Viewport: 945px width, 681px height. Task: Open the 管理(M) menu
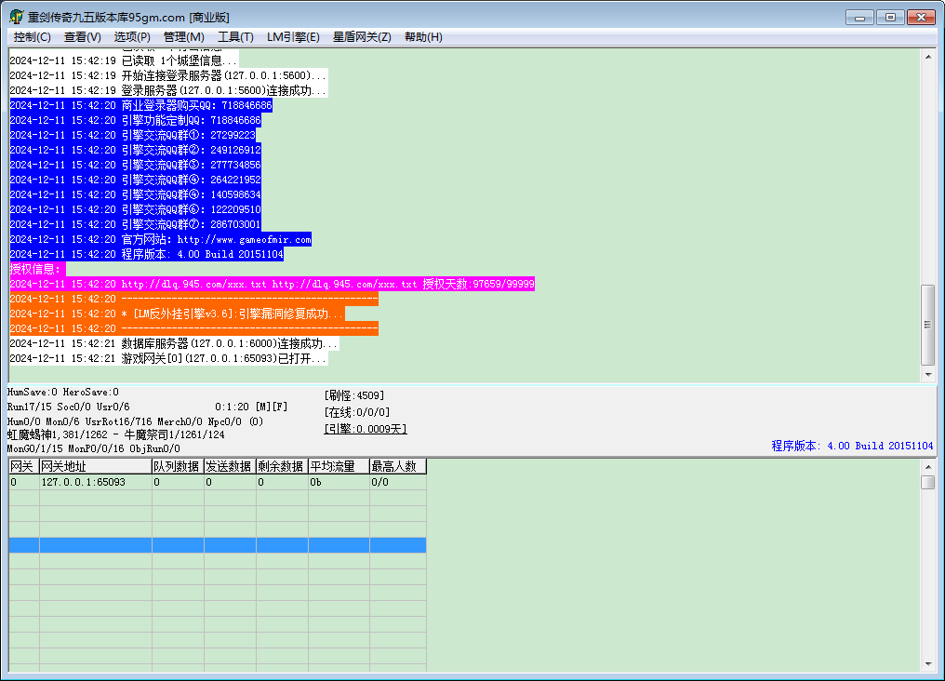tap(184, 37)
